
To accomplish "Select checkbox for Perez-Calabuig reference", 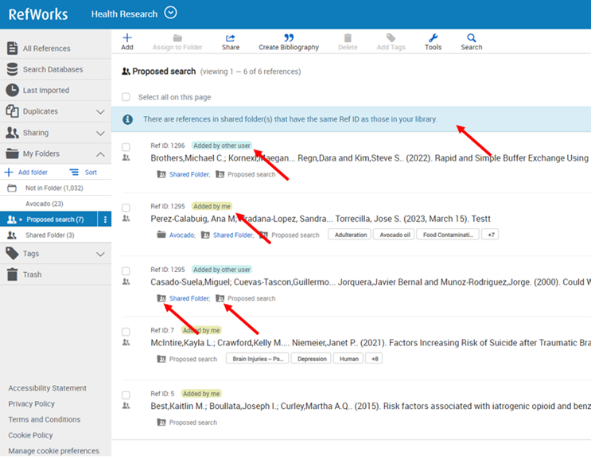I will point(126,208).
